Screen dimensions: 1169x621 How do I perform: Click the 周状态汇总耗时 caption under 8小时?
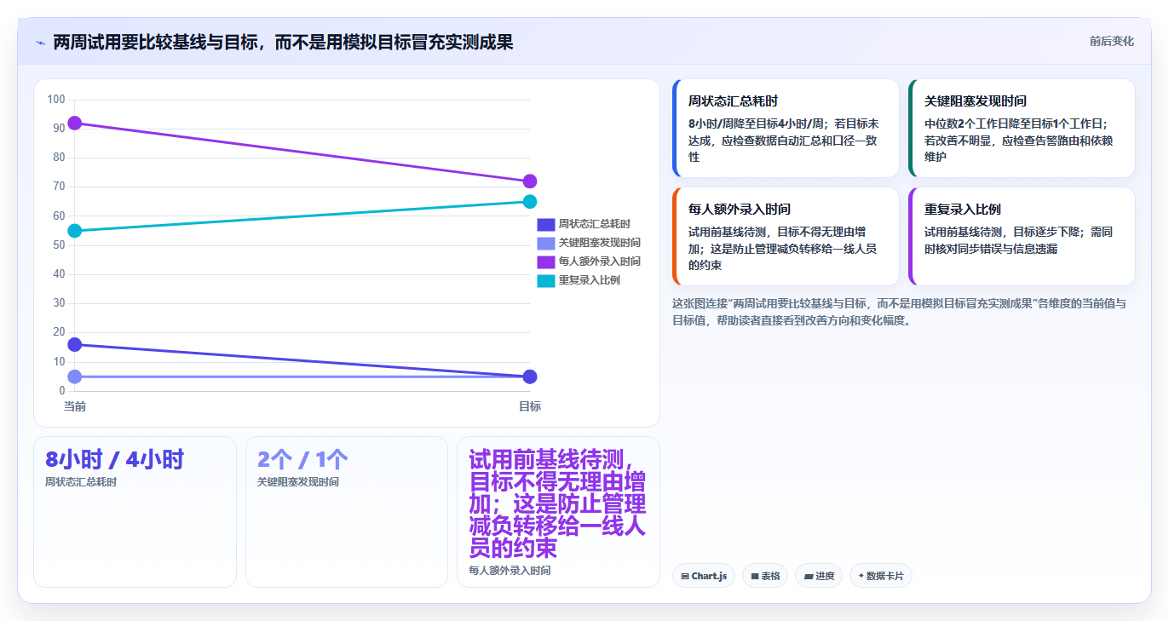pyautogui.click(x=81, y=482)
